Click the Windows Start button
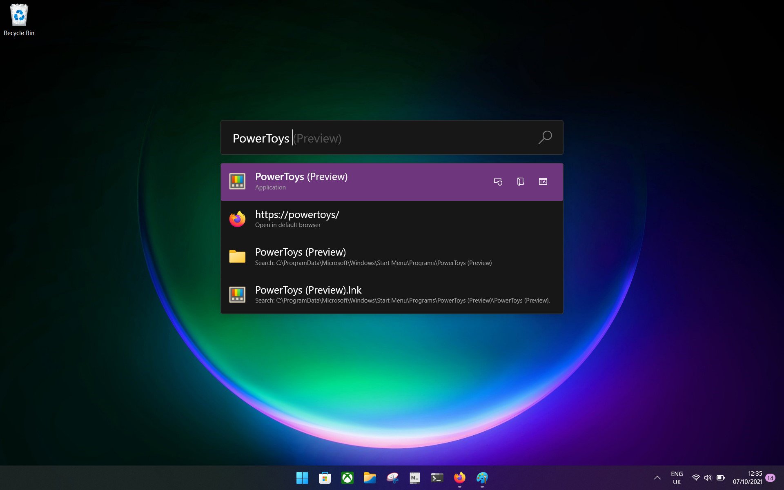This screenshot has width=784, height=490. click(302, 478)
